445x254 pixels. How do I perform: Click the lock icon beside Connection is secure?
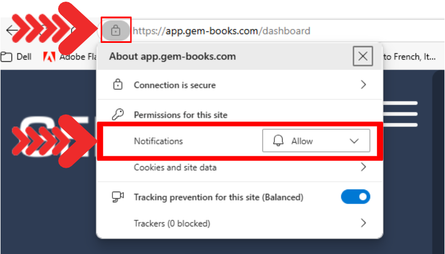[117, 85]
